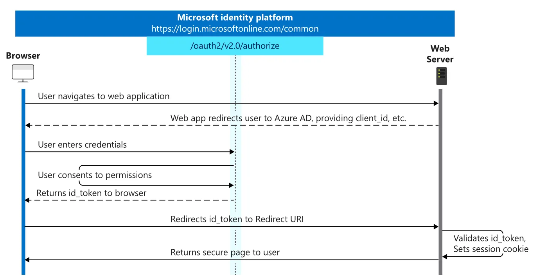Click 'User navigates to web application' text

click(x=104, y=96)
